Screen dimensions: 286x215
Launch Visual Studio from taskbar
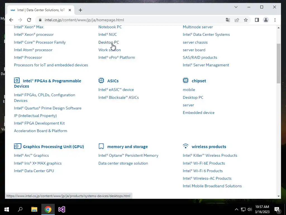62,209
